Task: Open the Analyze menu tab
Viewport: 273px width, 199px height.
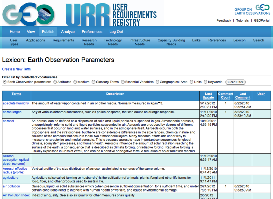Action: coord(68,32)
